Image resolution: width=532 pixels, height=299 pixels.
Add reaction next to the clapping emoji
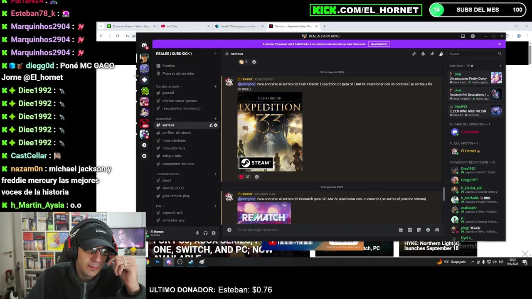coord(254,62)
